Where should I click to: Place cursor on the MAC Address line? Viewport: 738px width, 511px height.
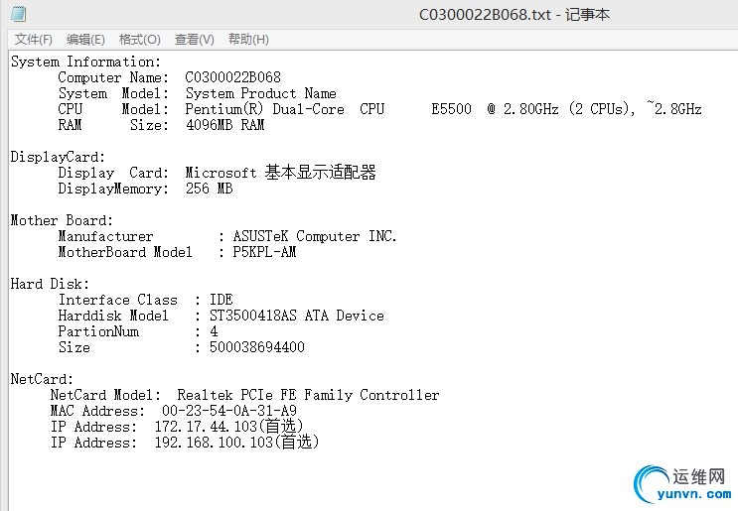[173, 411]
